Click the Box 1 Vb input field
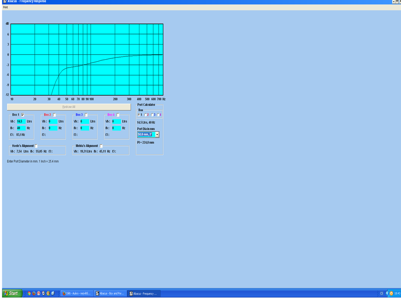The height and width of the screenshot is (300, 401). (21, 121)
